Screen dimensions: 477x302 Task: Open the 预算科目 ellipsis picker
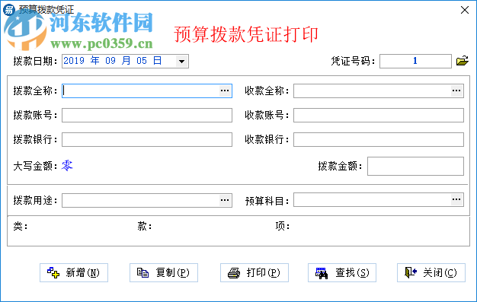coord(456,199)
